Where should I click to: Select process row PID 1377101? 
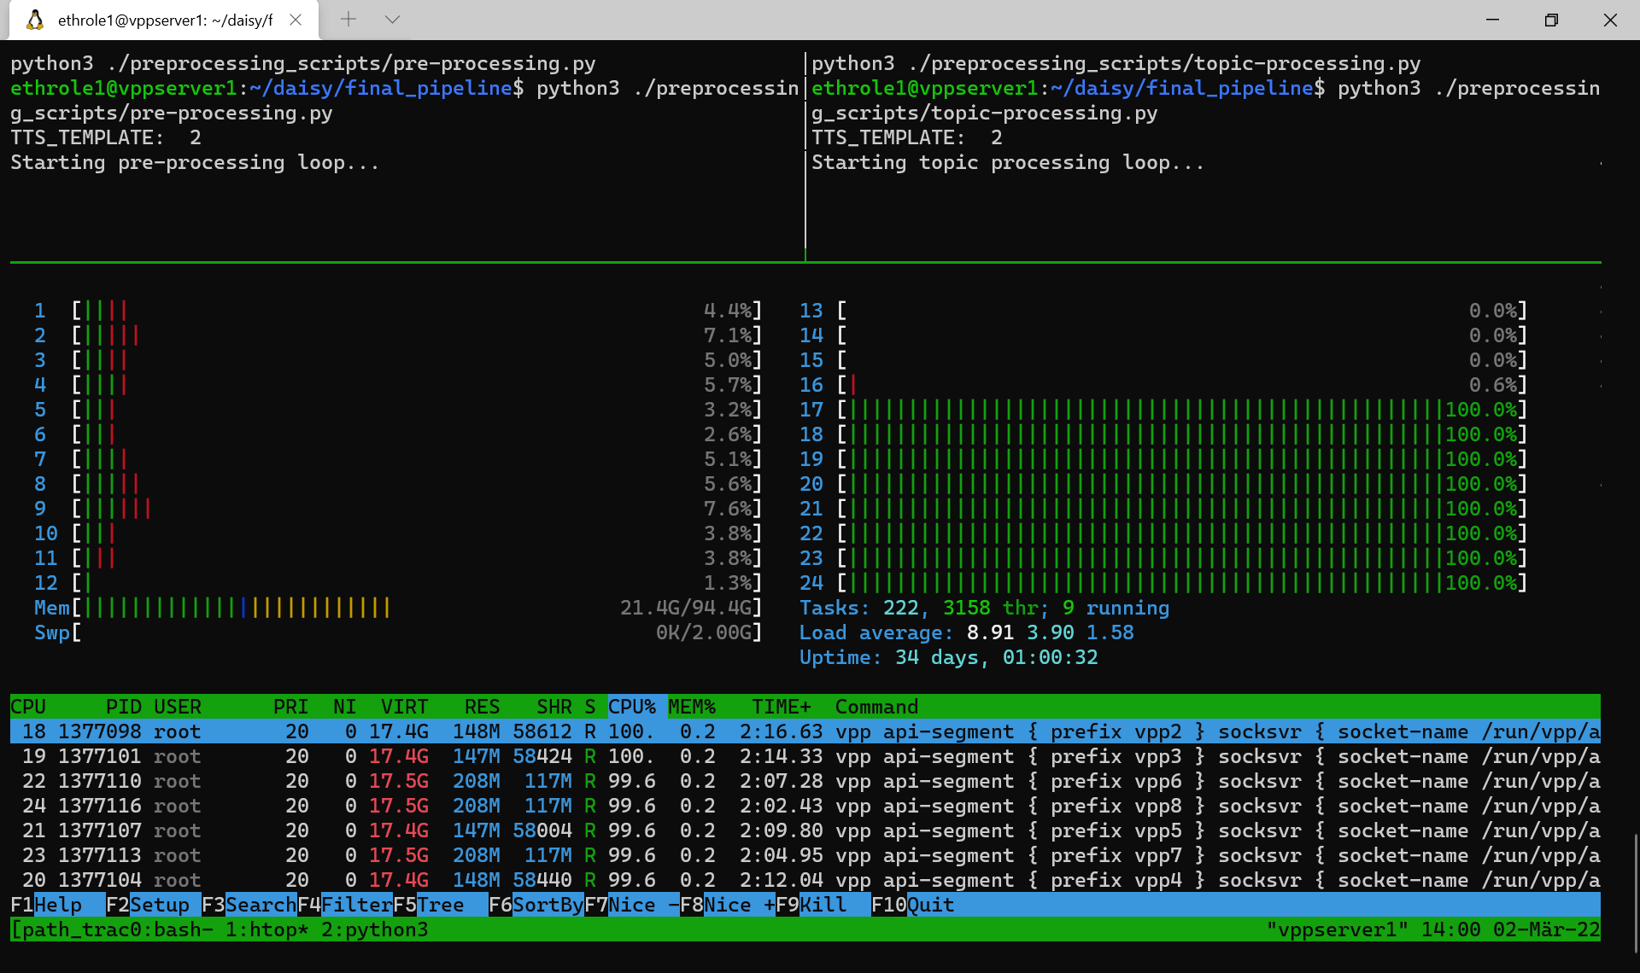pyautogui.click(x=805, y=756)
